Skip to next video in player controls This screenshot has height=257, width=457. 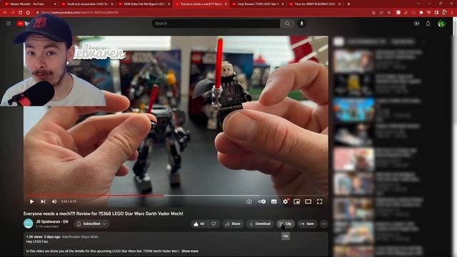click(43, 201)
